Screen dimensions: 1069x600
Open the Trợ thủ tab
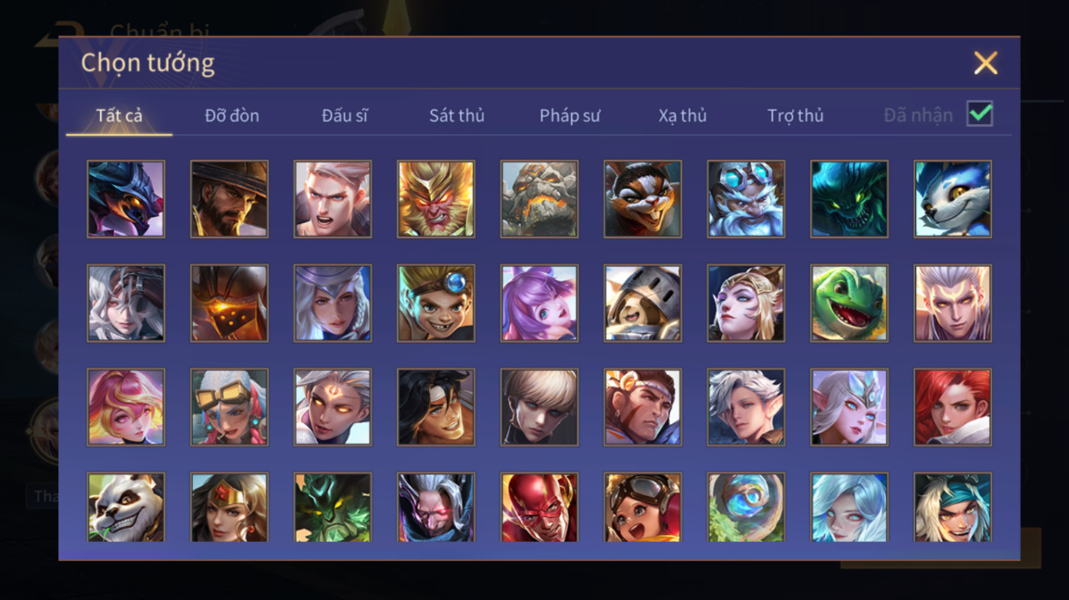point(795,116)
